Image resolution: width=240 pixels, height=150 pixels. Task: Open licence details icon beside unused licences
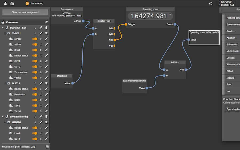(x=47, y=147)
